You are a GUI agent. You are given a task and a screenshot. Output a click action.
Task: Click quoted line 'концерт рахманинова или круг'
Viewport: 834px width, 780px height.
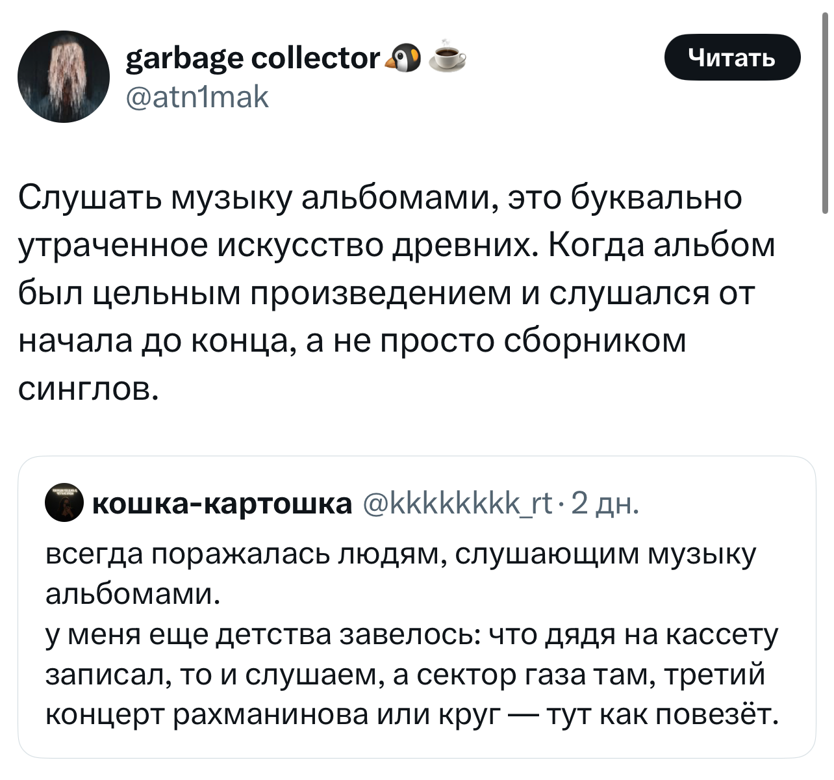(411, 715)
